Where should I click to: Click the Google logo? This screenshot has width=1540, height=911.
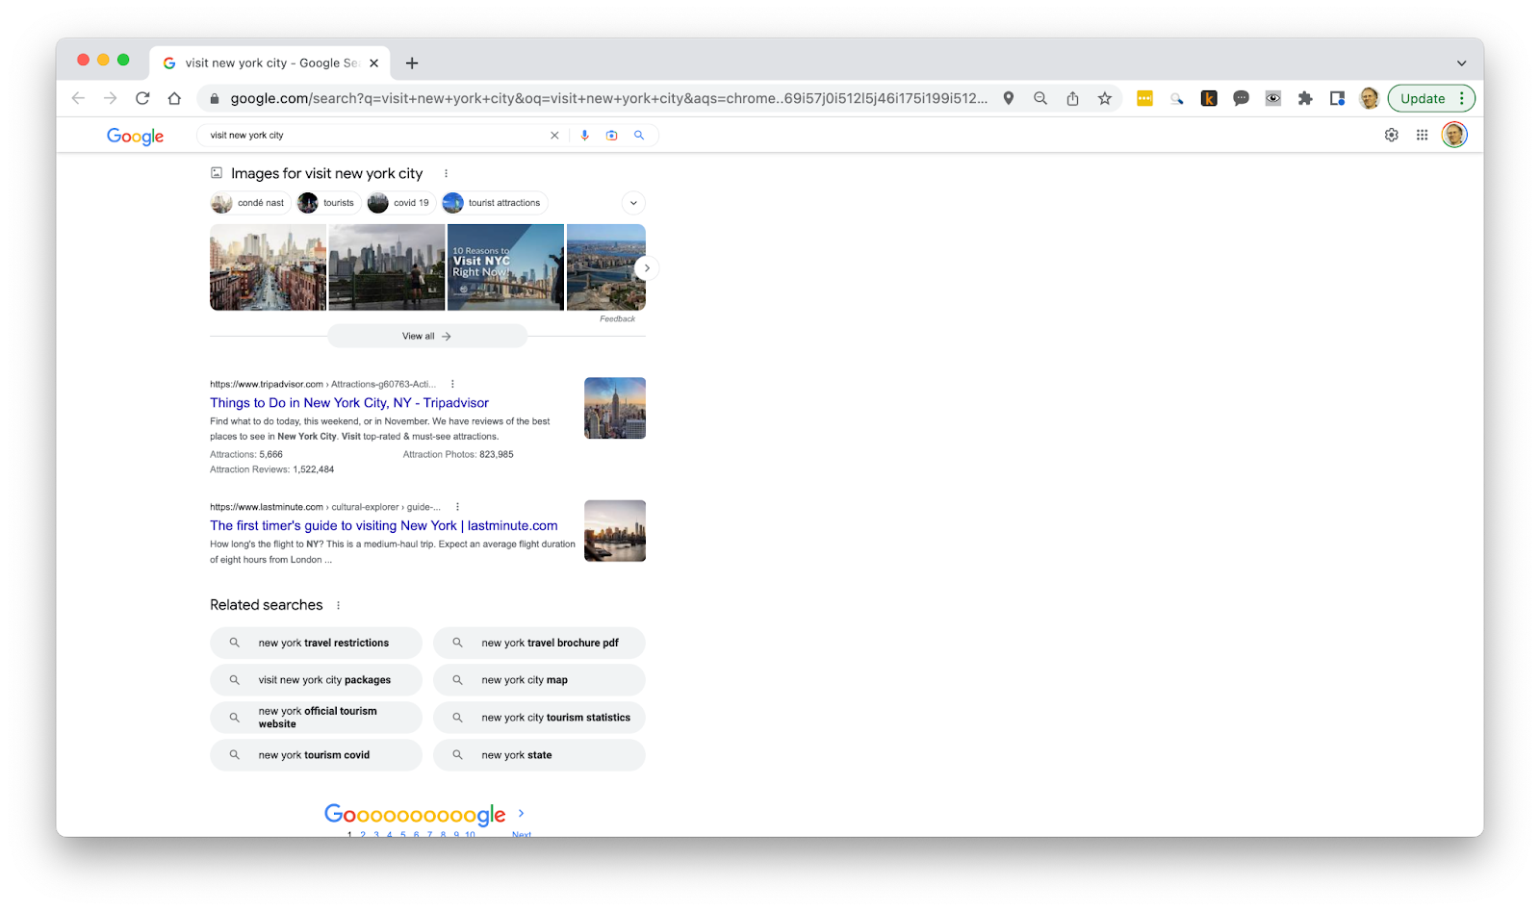pos(135,136)
